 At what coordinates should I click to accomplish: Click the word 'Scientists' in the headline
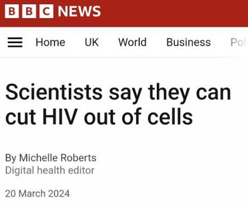(x=54, y=92)
